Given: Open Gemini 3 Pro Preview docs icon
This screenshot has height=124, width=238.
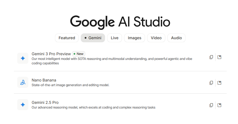Looking at the screenshot, I should coord(219,57).
